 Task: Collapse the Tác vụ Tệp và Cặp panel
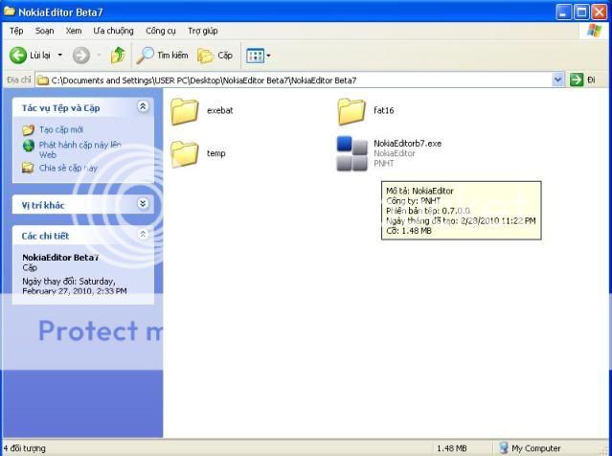point(143,107)
